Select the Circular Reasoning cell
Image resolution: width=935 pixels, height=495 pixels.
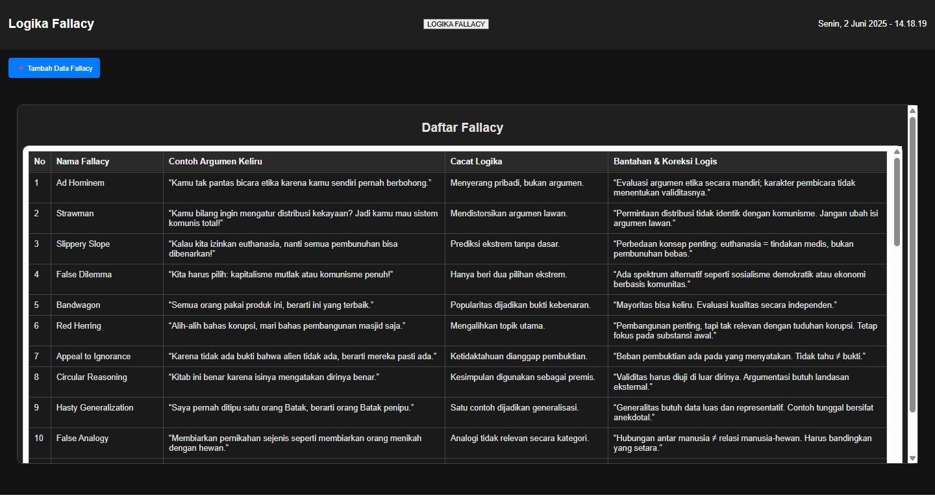point(107,382)
